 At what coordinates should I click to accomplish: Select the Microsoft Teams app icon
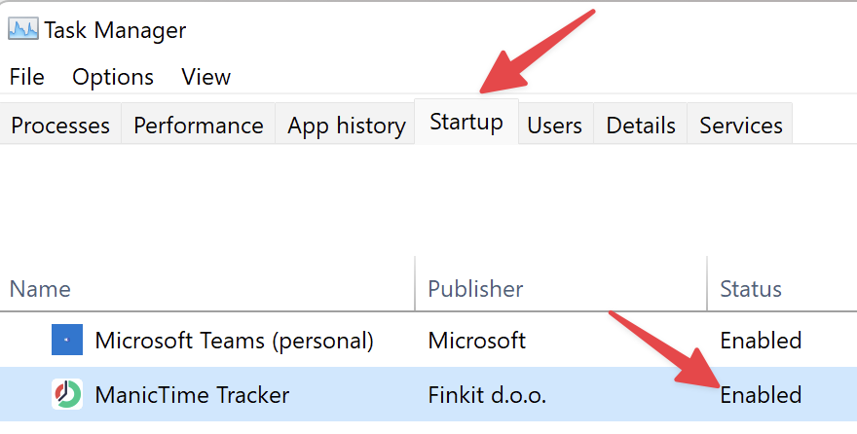pos(67,340)
